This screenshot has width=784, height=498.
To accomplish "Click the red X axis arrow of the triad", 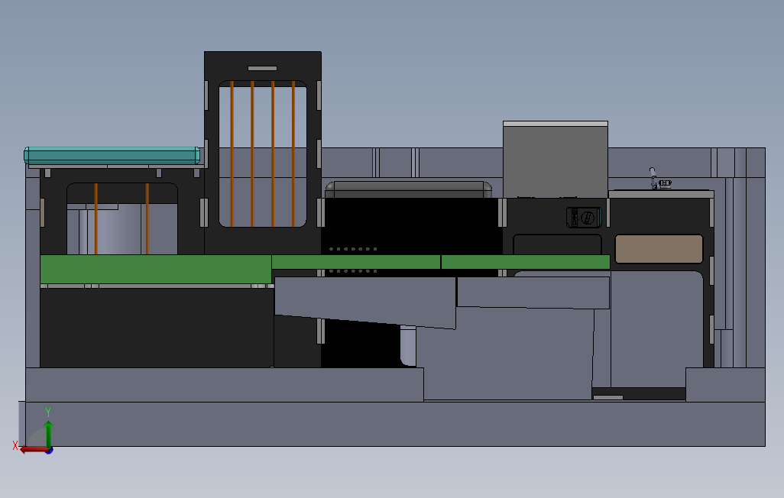I will click(33, 450).
